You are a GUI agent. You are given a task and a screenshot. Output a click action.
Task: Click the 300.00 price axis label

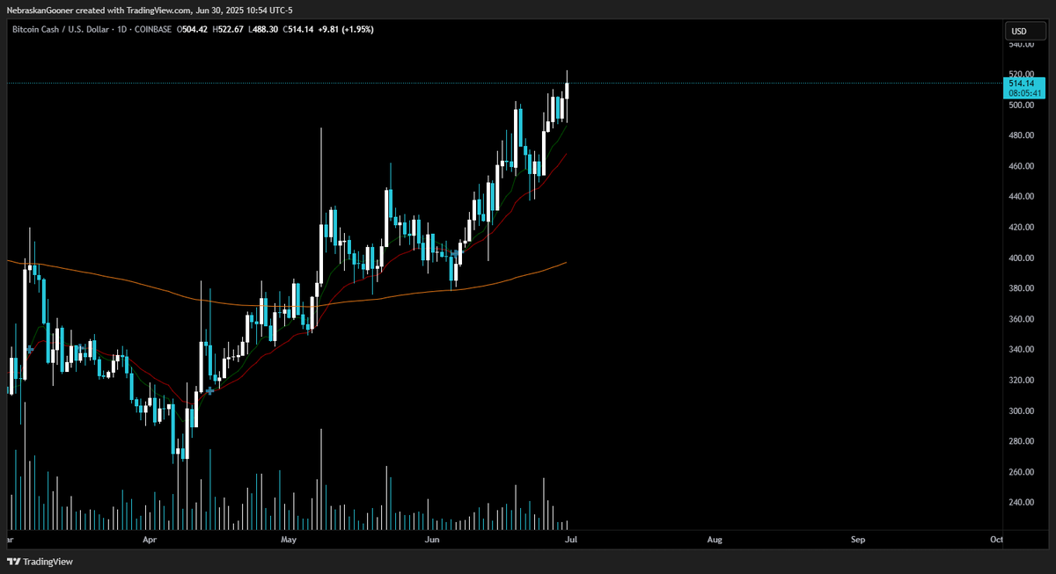pos(1021,411)
